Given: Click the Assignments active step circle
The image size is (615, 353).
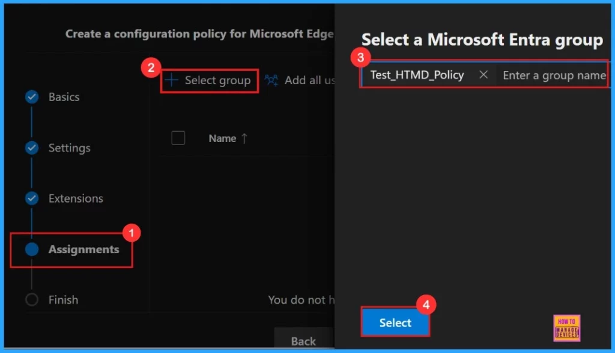Looking at the screenshot, I should tap(32, 250).
